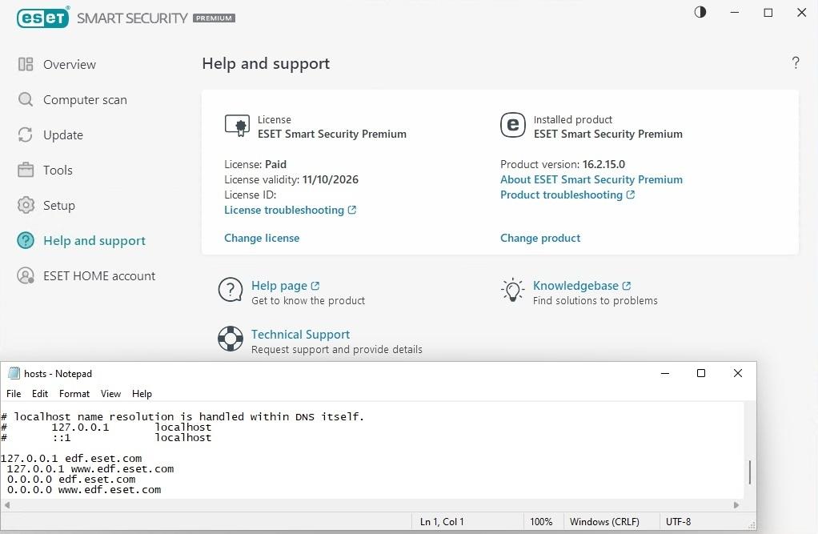
Task: Click the Installed product 'e' icon
Action: click(513, 125)
